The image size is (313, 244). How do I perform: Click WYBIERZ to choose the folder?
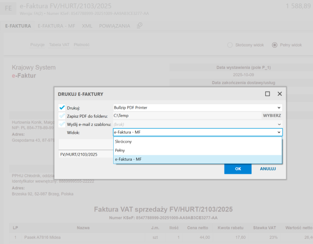[x=272, y=116]
